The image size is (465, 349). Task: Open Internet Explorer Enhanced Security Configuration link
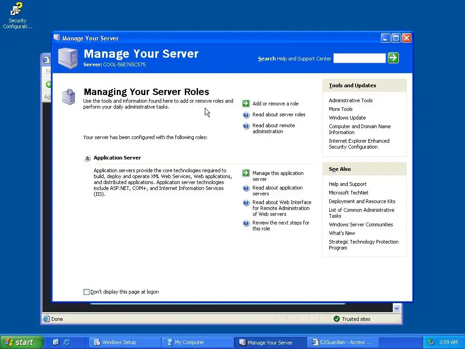(359, 144)
